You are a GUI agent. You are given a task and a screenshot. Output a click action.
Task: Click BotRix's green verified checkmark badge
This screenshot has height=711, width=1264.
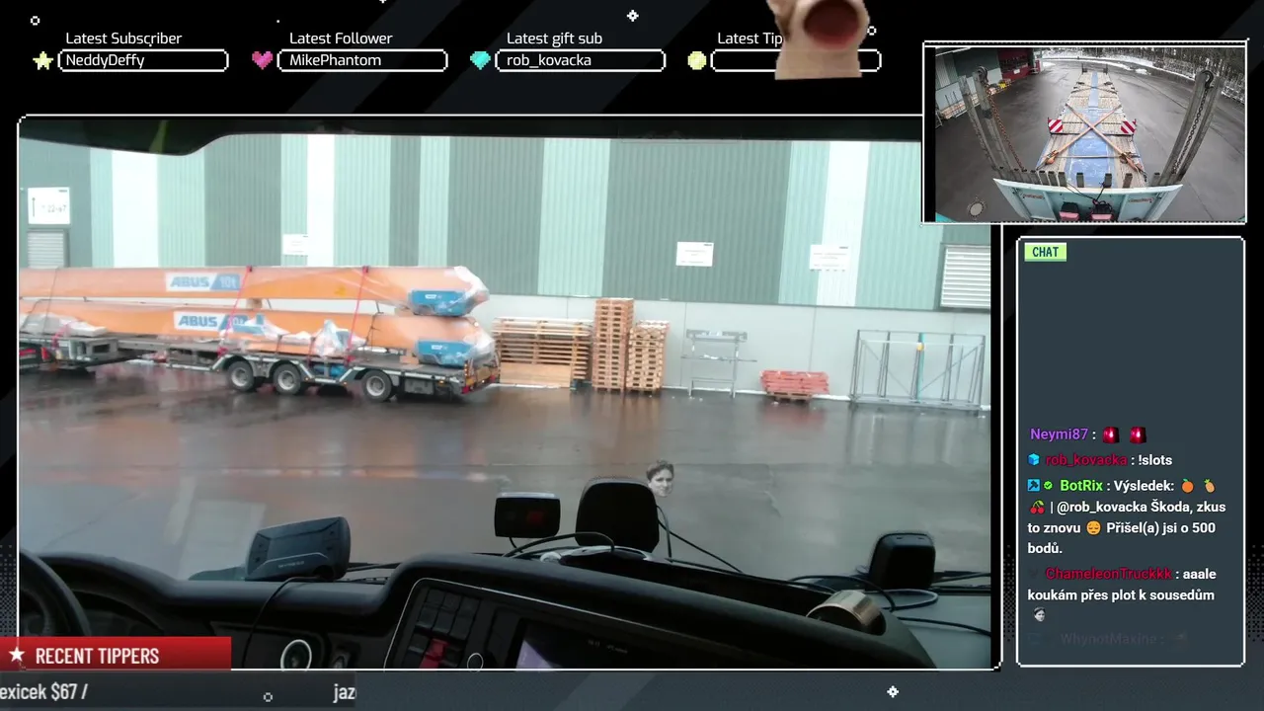1048,485
